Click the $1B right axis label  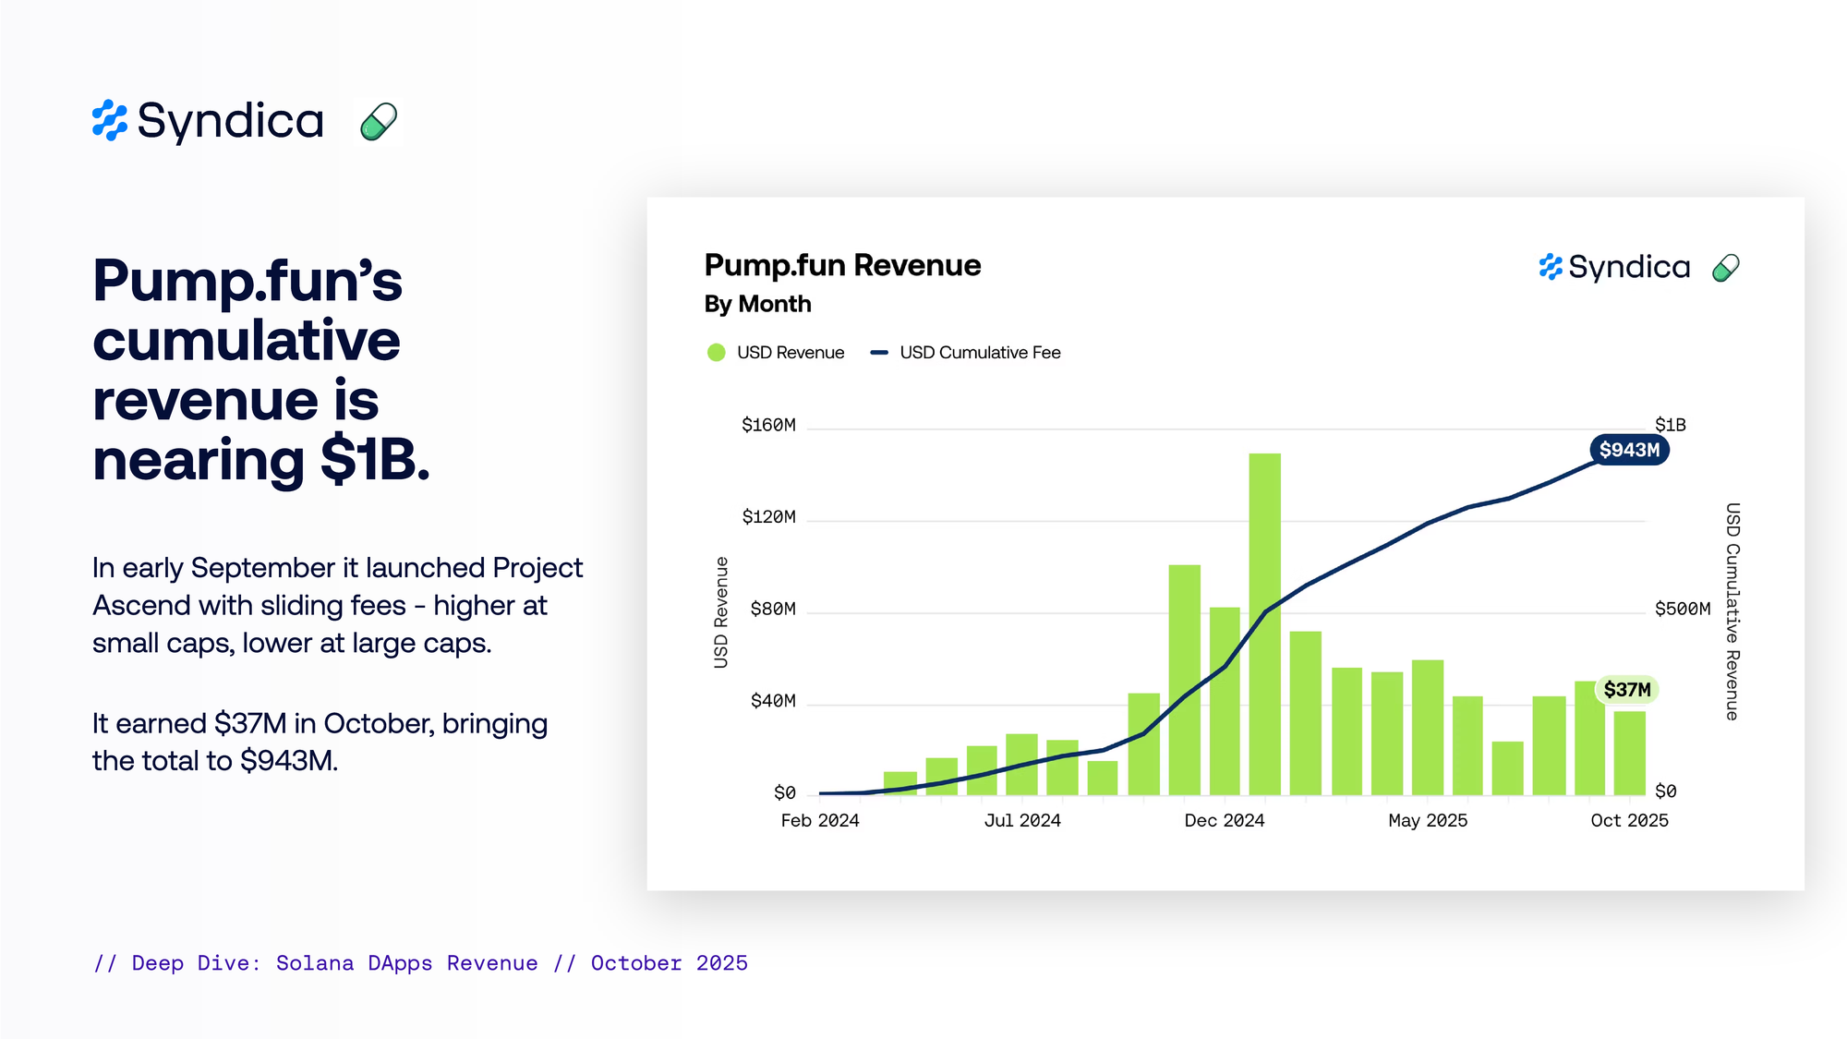[x=1670, y=425]
